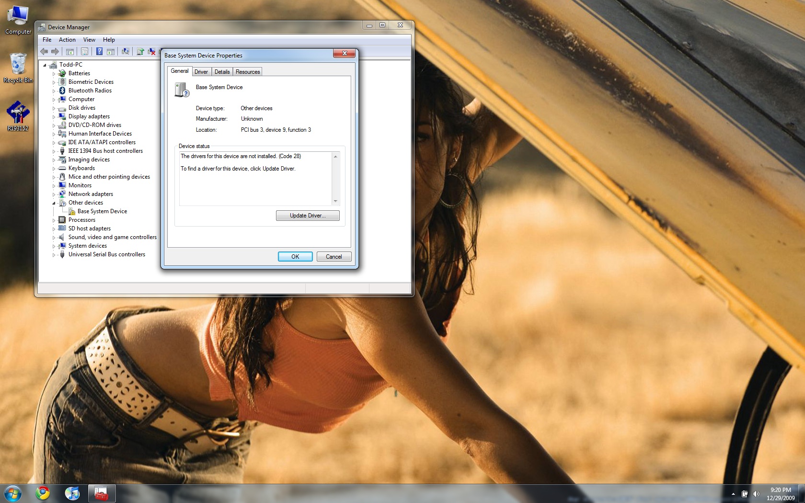Click the Update Driver... button
The height and width of the screenshot is (503, 805).
[x=308, y=216]
